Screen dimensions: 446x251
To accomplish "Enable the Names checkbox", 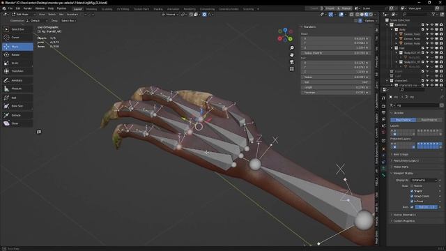I will [x=412, y=186].
